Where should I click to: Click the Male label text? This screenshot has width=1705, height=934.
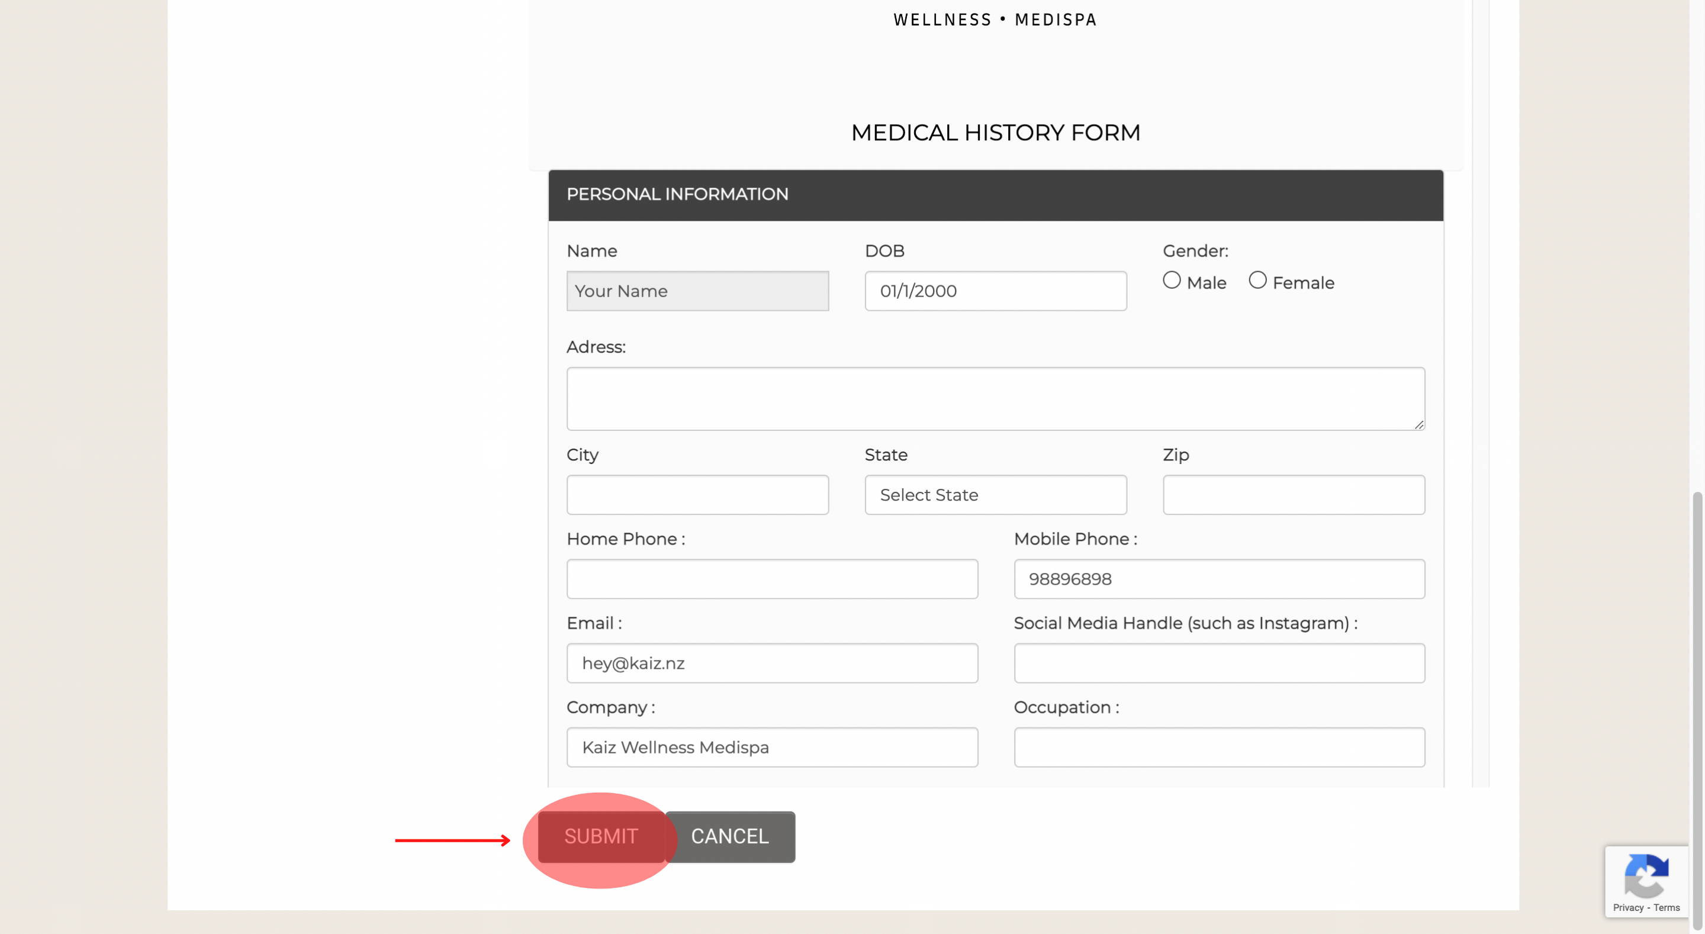[1206, 283]
